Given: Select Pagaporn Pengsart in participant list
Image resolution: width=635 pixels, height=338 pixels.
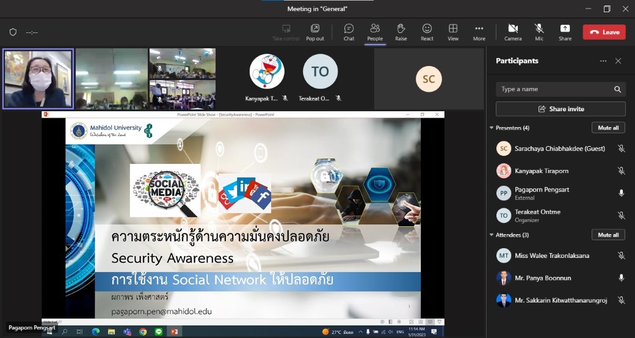Looking at the screenshot, I should (542, 193).
